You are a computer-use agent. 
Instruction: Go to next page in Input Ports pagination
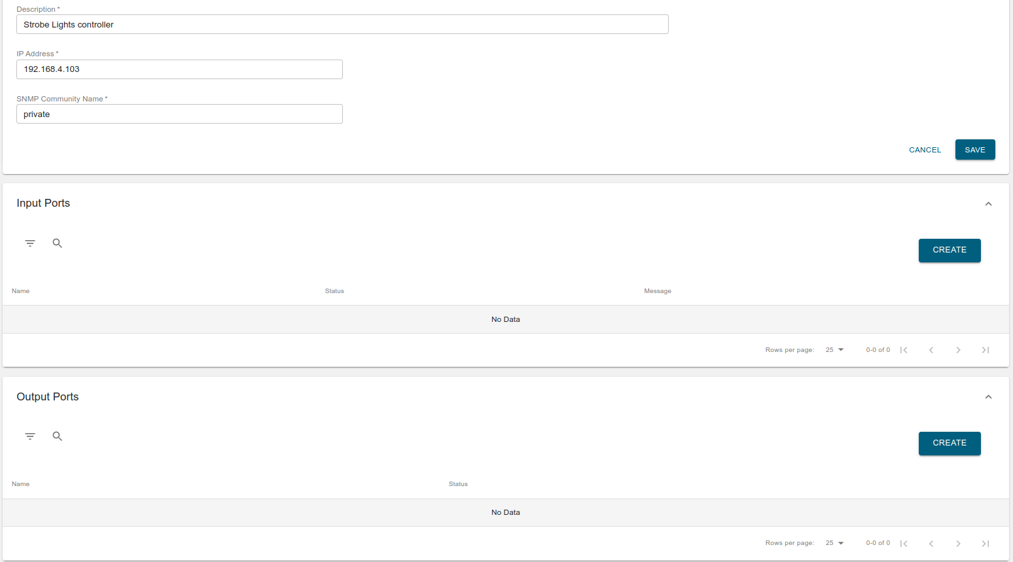(958, 349)
